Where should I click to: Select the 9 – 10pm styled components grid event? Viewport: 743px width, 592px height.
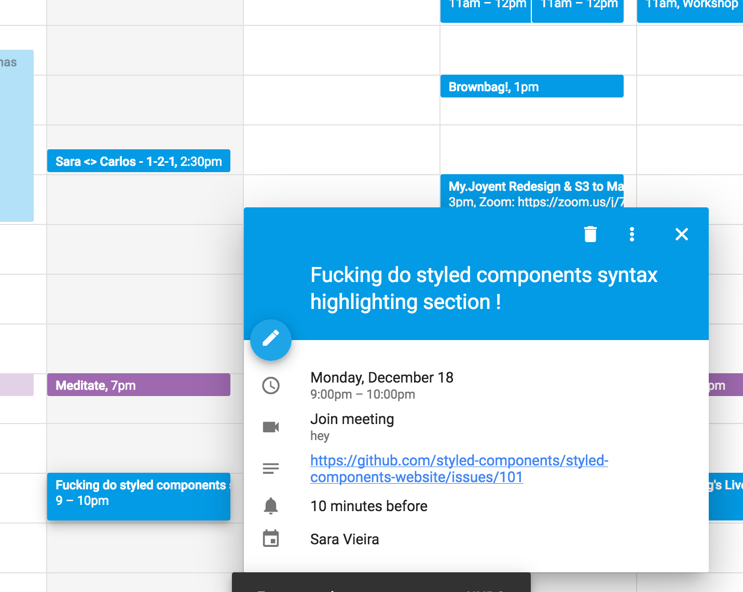click(x=139, y=496)
